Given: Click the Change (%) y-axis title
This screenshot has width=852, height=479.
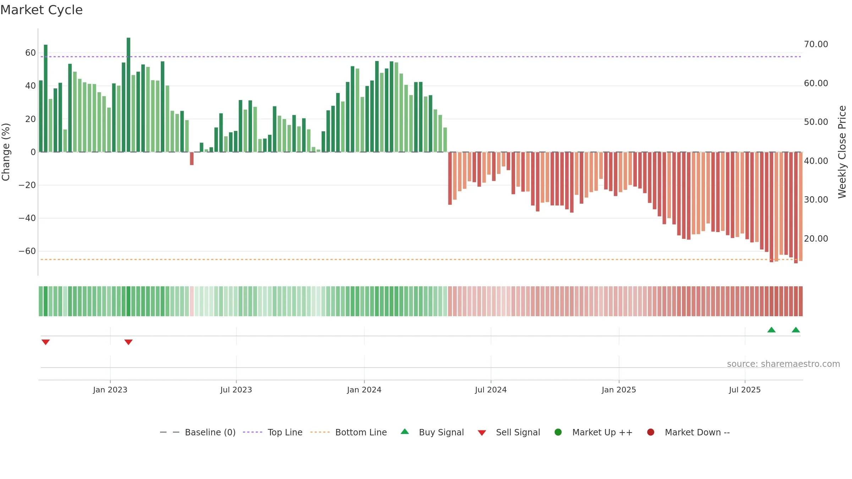Looking at the screenshot, I should tap(6, 152).
